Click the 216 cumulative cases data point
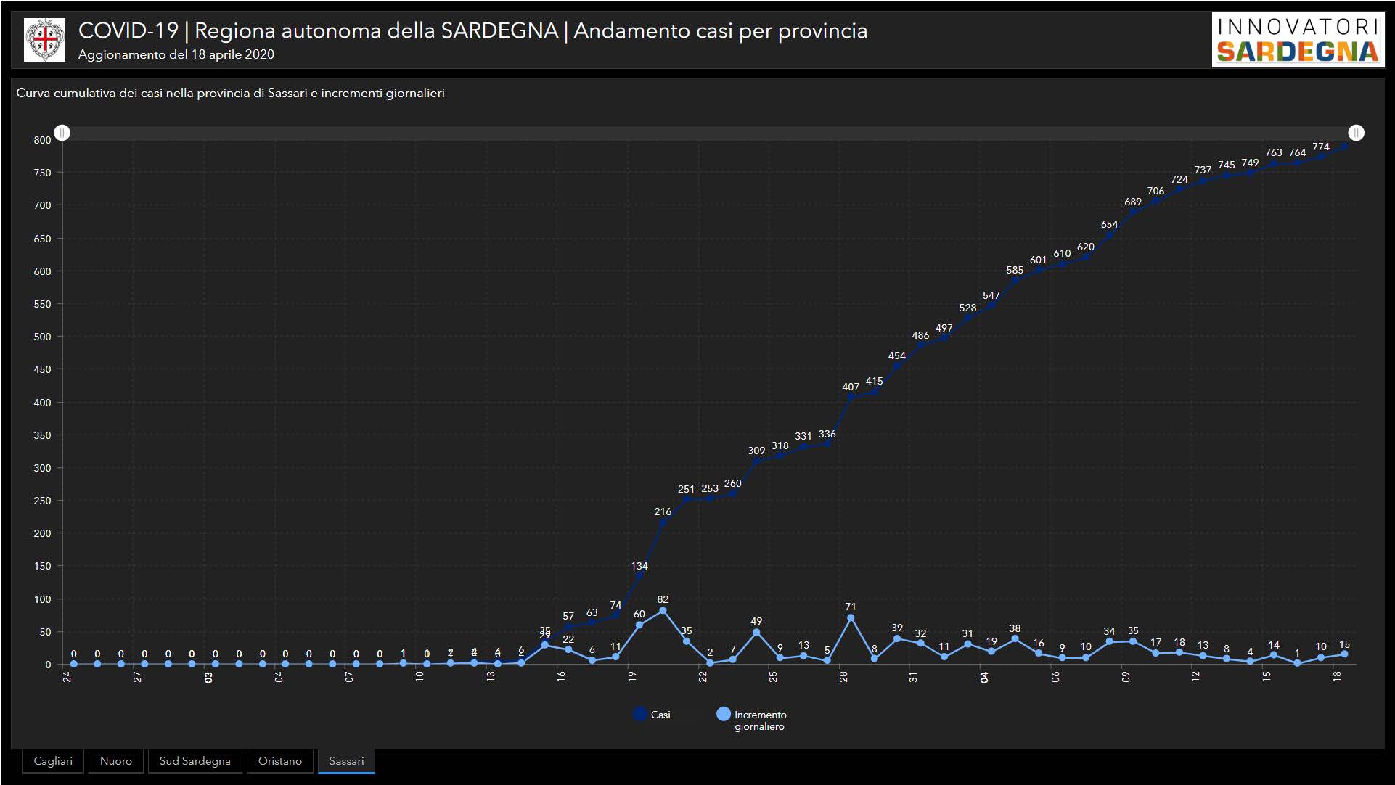 (x=663, y=522)
